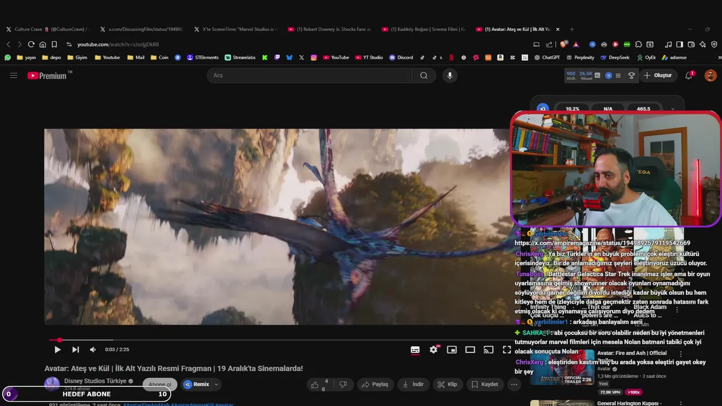
Task: Go back in browser history
Action: click(8, 44)
